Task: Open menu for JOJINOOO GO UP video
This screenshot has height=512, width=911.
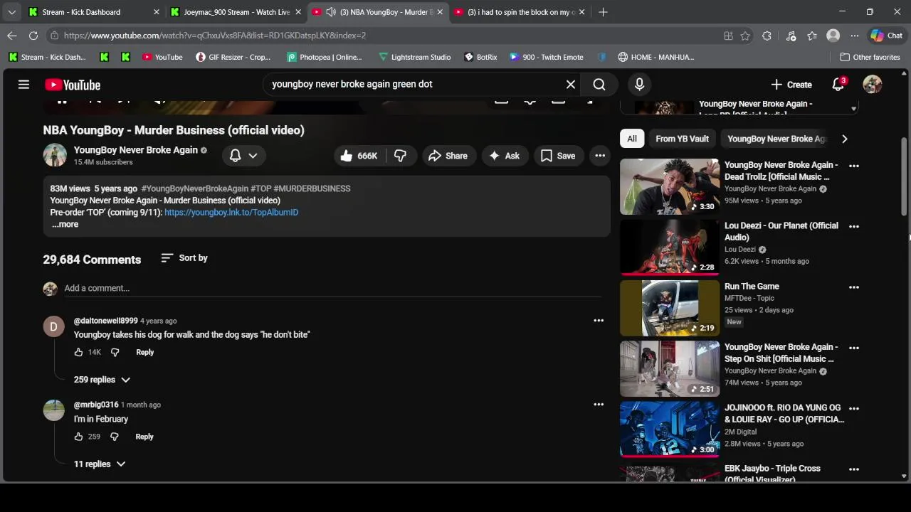Action: pos(854,409)
